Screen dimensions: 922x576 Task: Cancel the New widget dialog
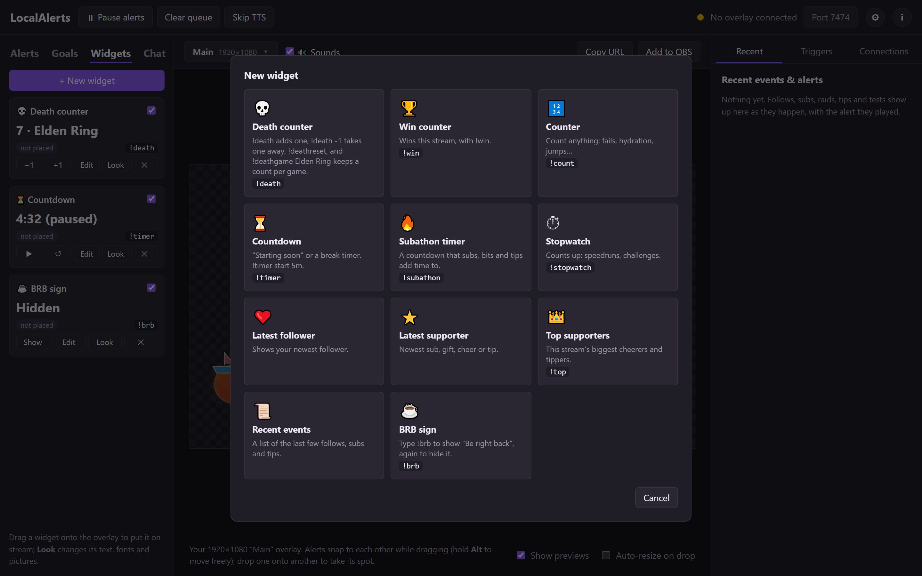pos(656,498)
